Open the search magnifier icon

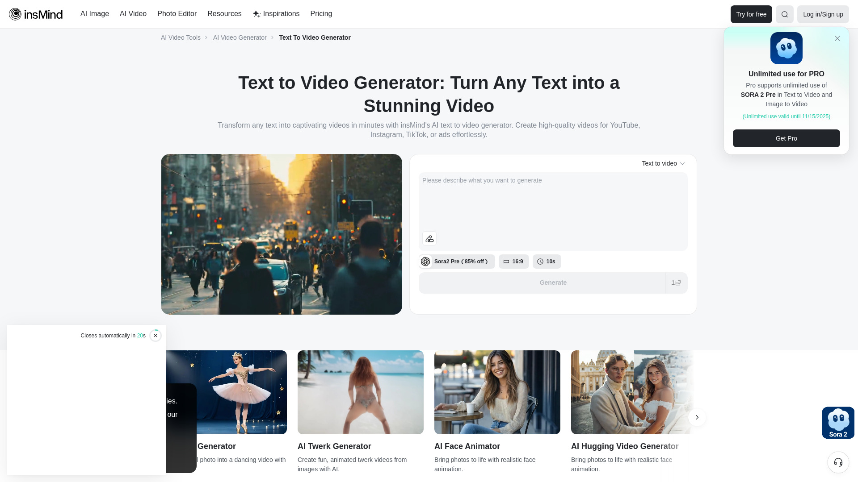point(784,14)
